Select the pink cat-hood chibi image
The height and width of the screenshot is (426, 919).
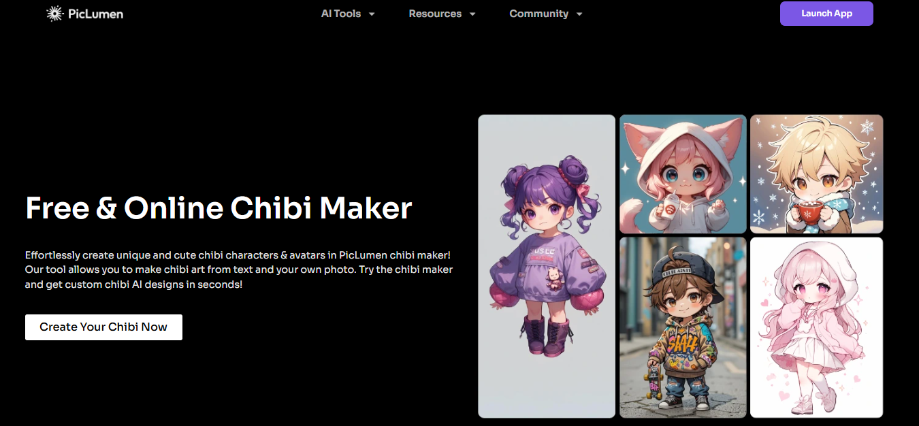pyautogui.click(x=683, y=174)
